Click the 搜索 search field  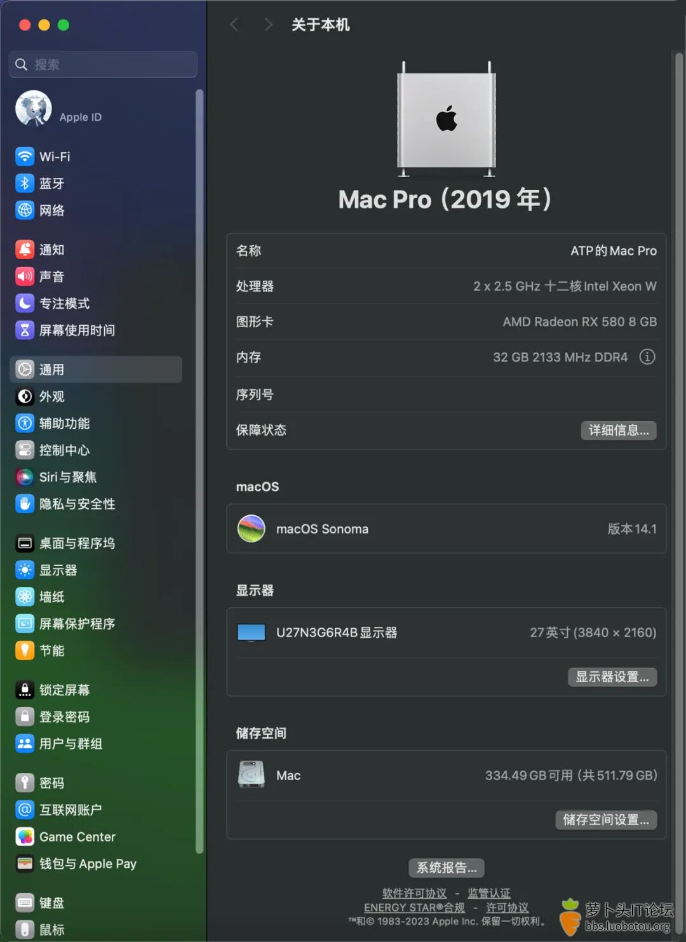click(x=102, y=64)
